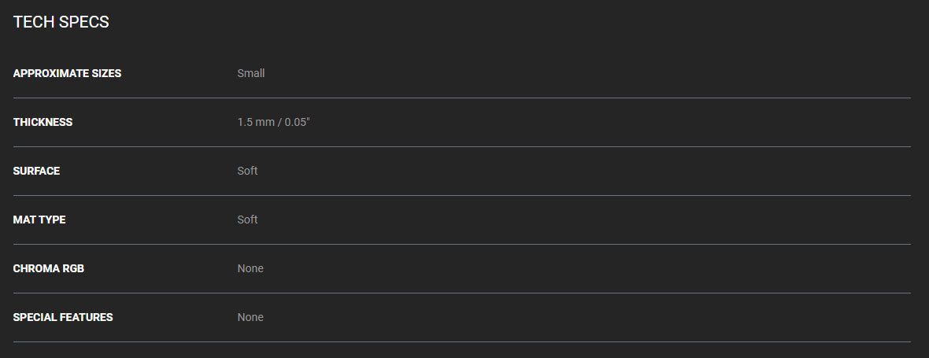Select the APPROXIMATE SIZES label
Viewport: 929px width, 358px height.
pyautogui.click(x=67, y=73)
